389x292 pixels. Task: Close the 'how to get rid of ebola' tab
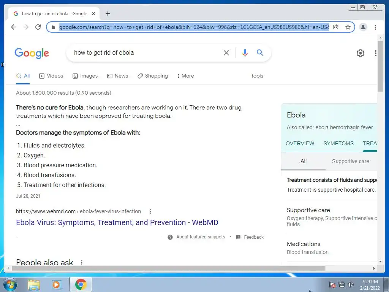point(93,14)
